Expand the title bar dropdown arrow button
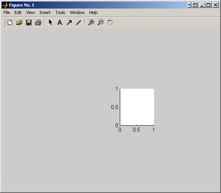 [x=189, y=5]
